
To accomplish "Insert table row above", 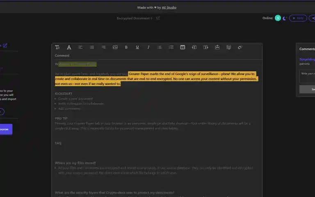I will click(217, 47).
